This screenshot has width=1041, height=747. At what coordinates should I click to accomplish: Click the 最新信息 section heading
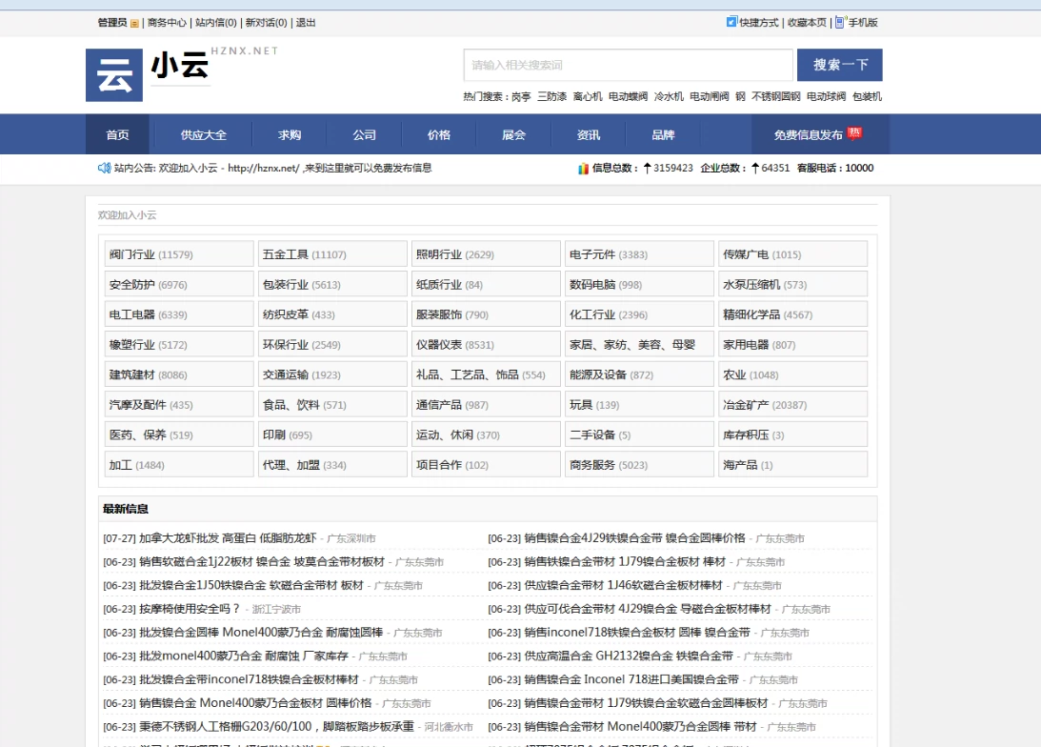[126, 509]
